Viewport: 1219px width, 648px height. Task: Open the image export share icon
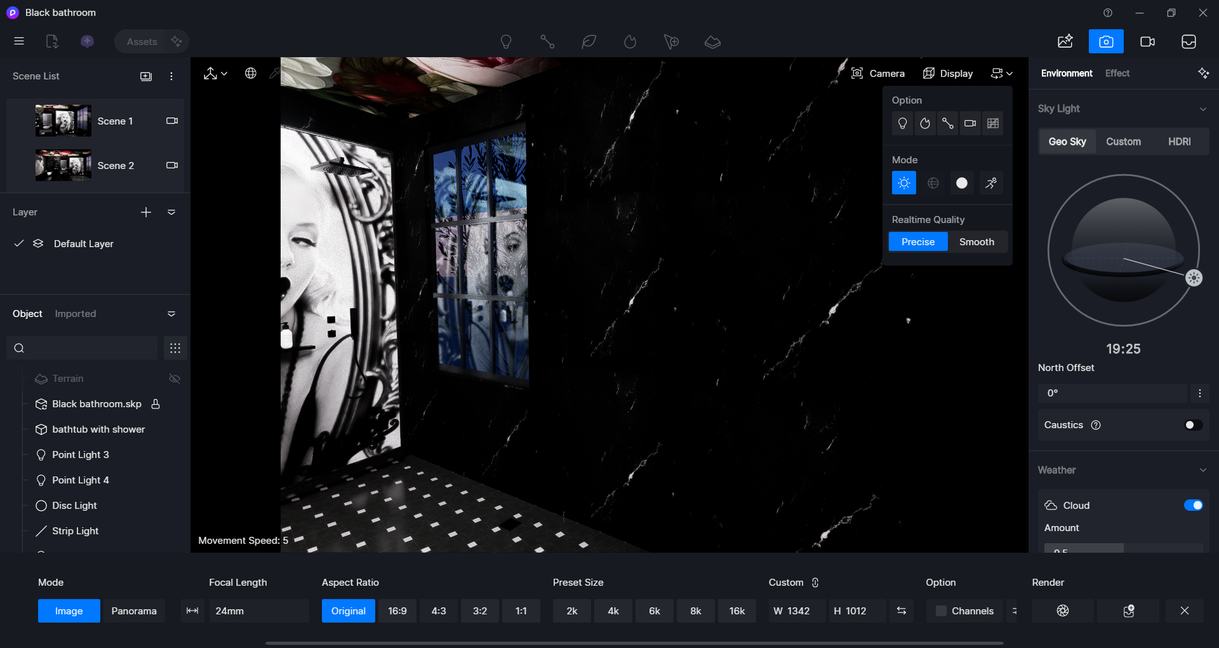(1065, 41)
